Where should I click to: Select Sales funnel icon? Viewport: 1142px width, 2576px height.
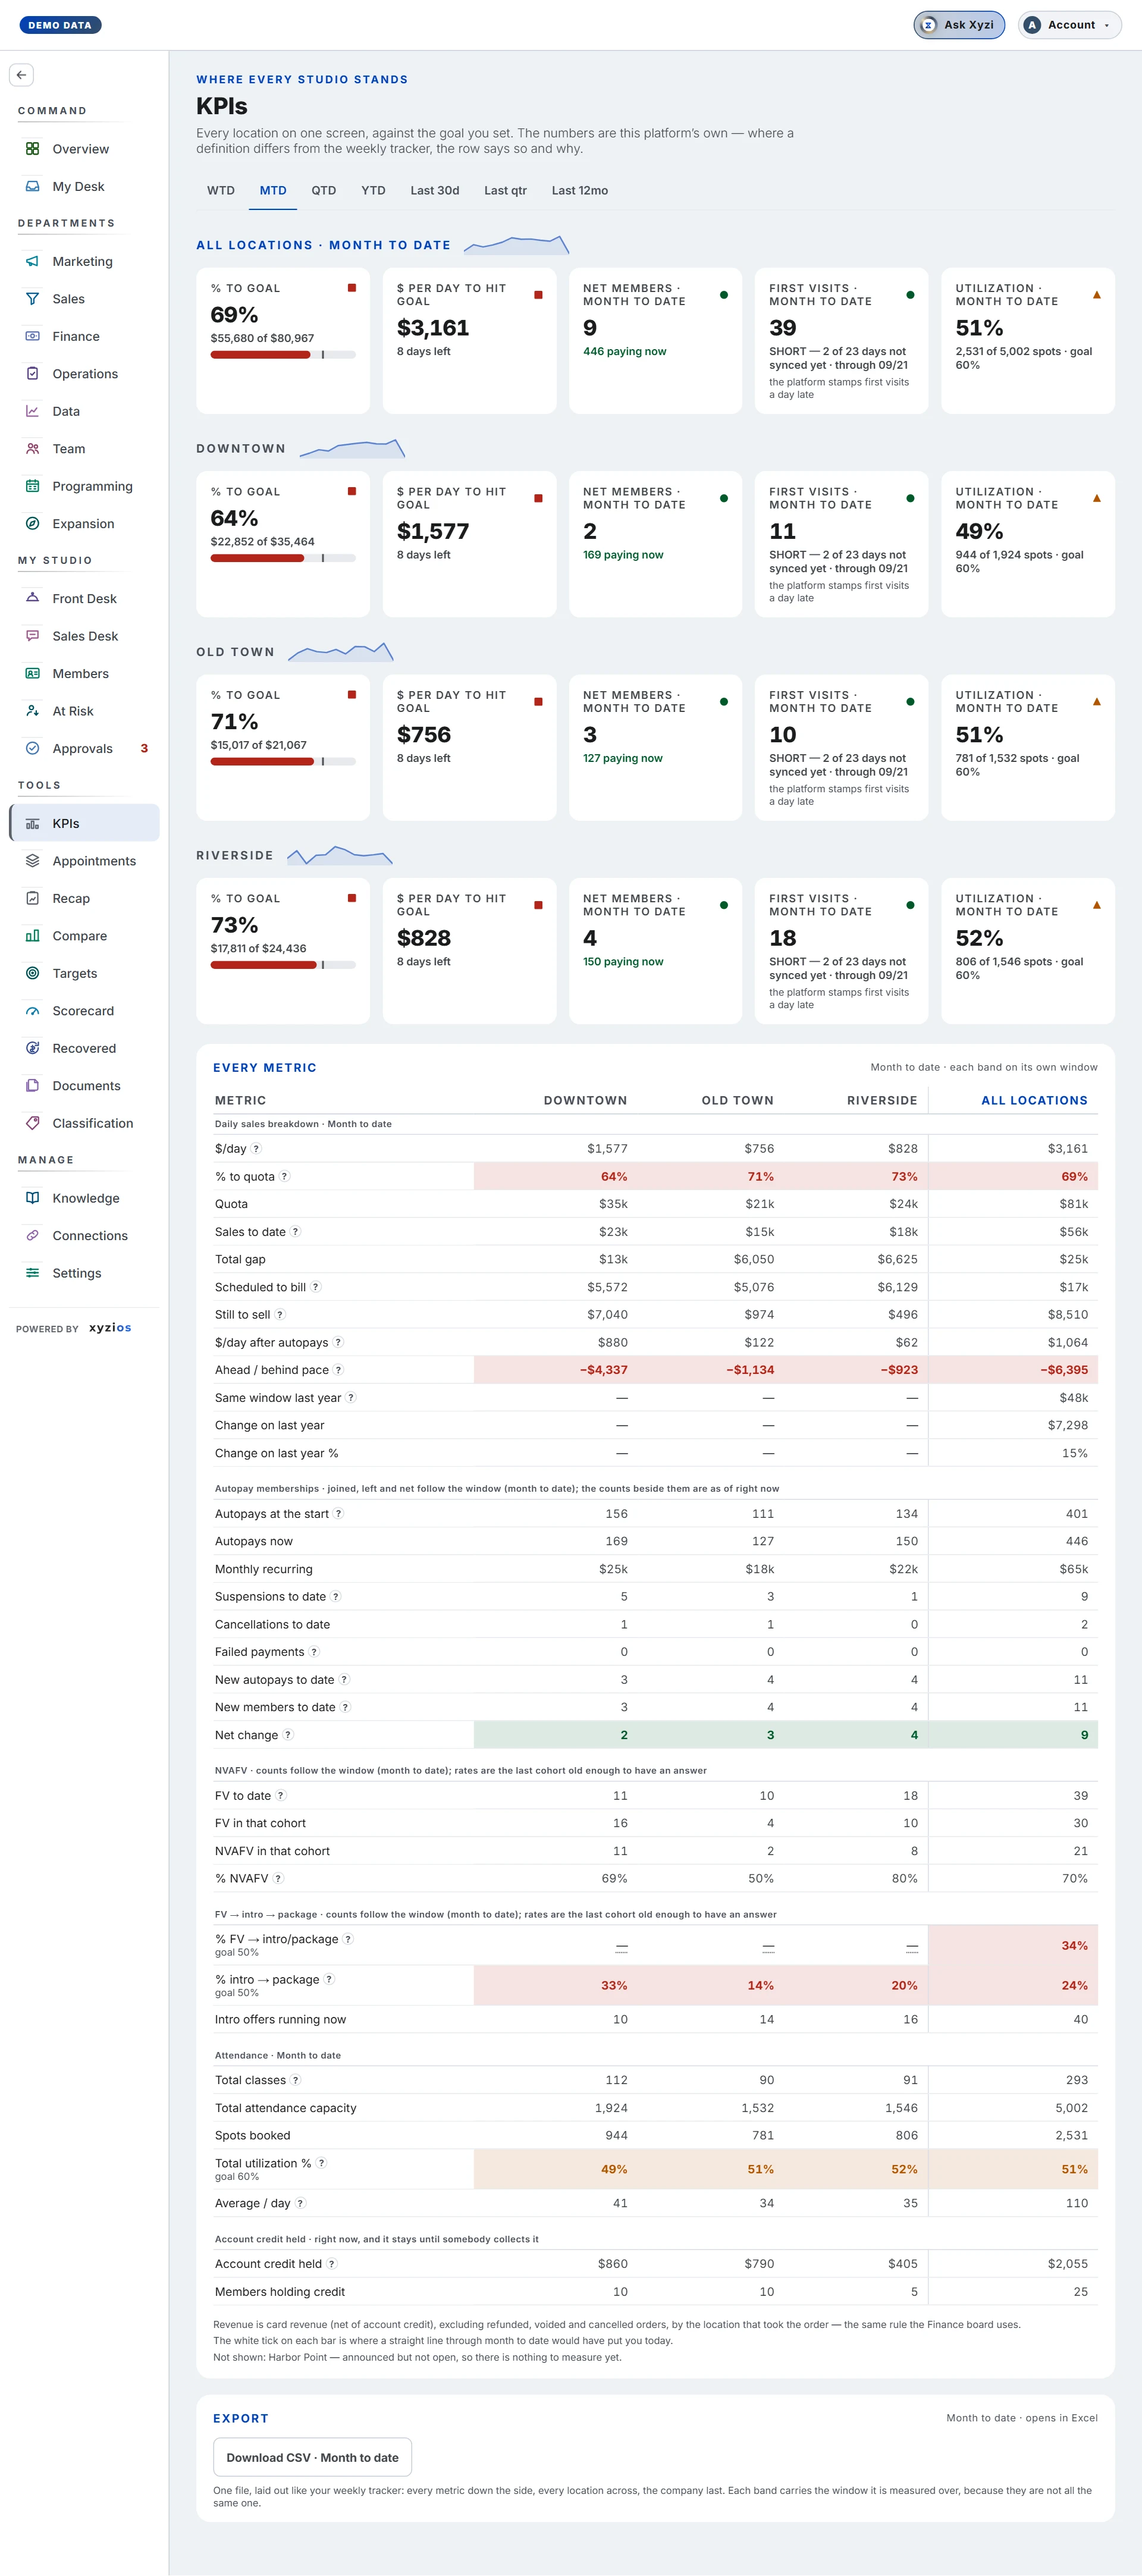pos(32,299)
